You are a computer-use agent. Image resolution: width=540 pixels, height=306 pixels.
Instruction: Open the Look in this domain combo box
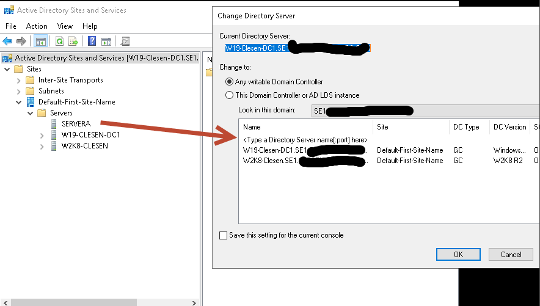(426, 111)
